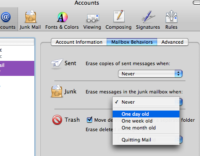200x156 pixels.
Task: Choose Never in the junk menu
Action: pos(146,102)
